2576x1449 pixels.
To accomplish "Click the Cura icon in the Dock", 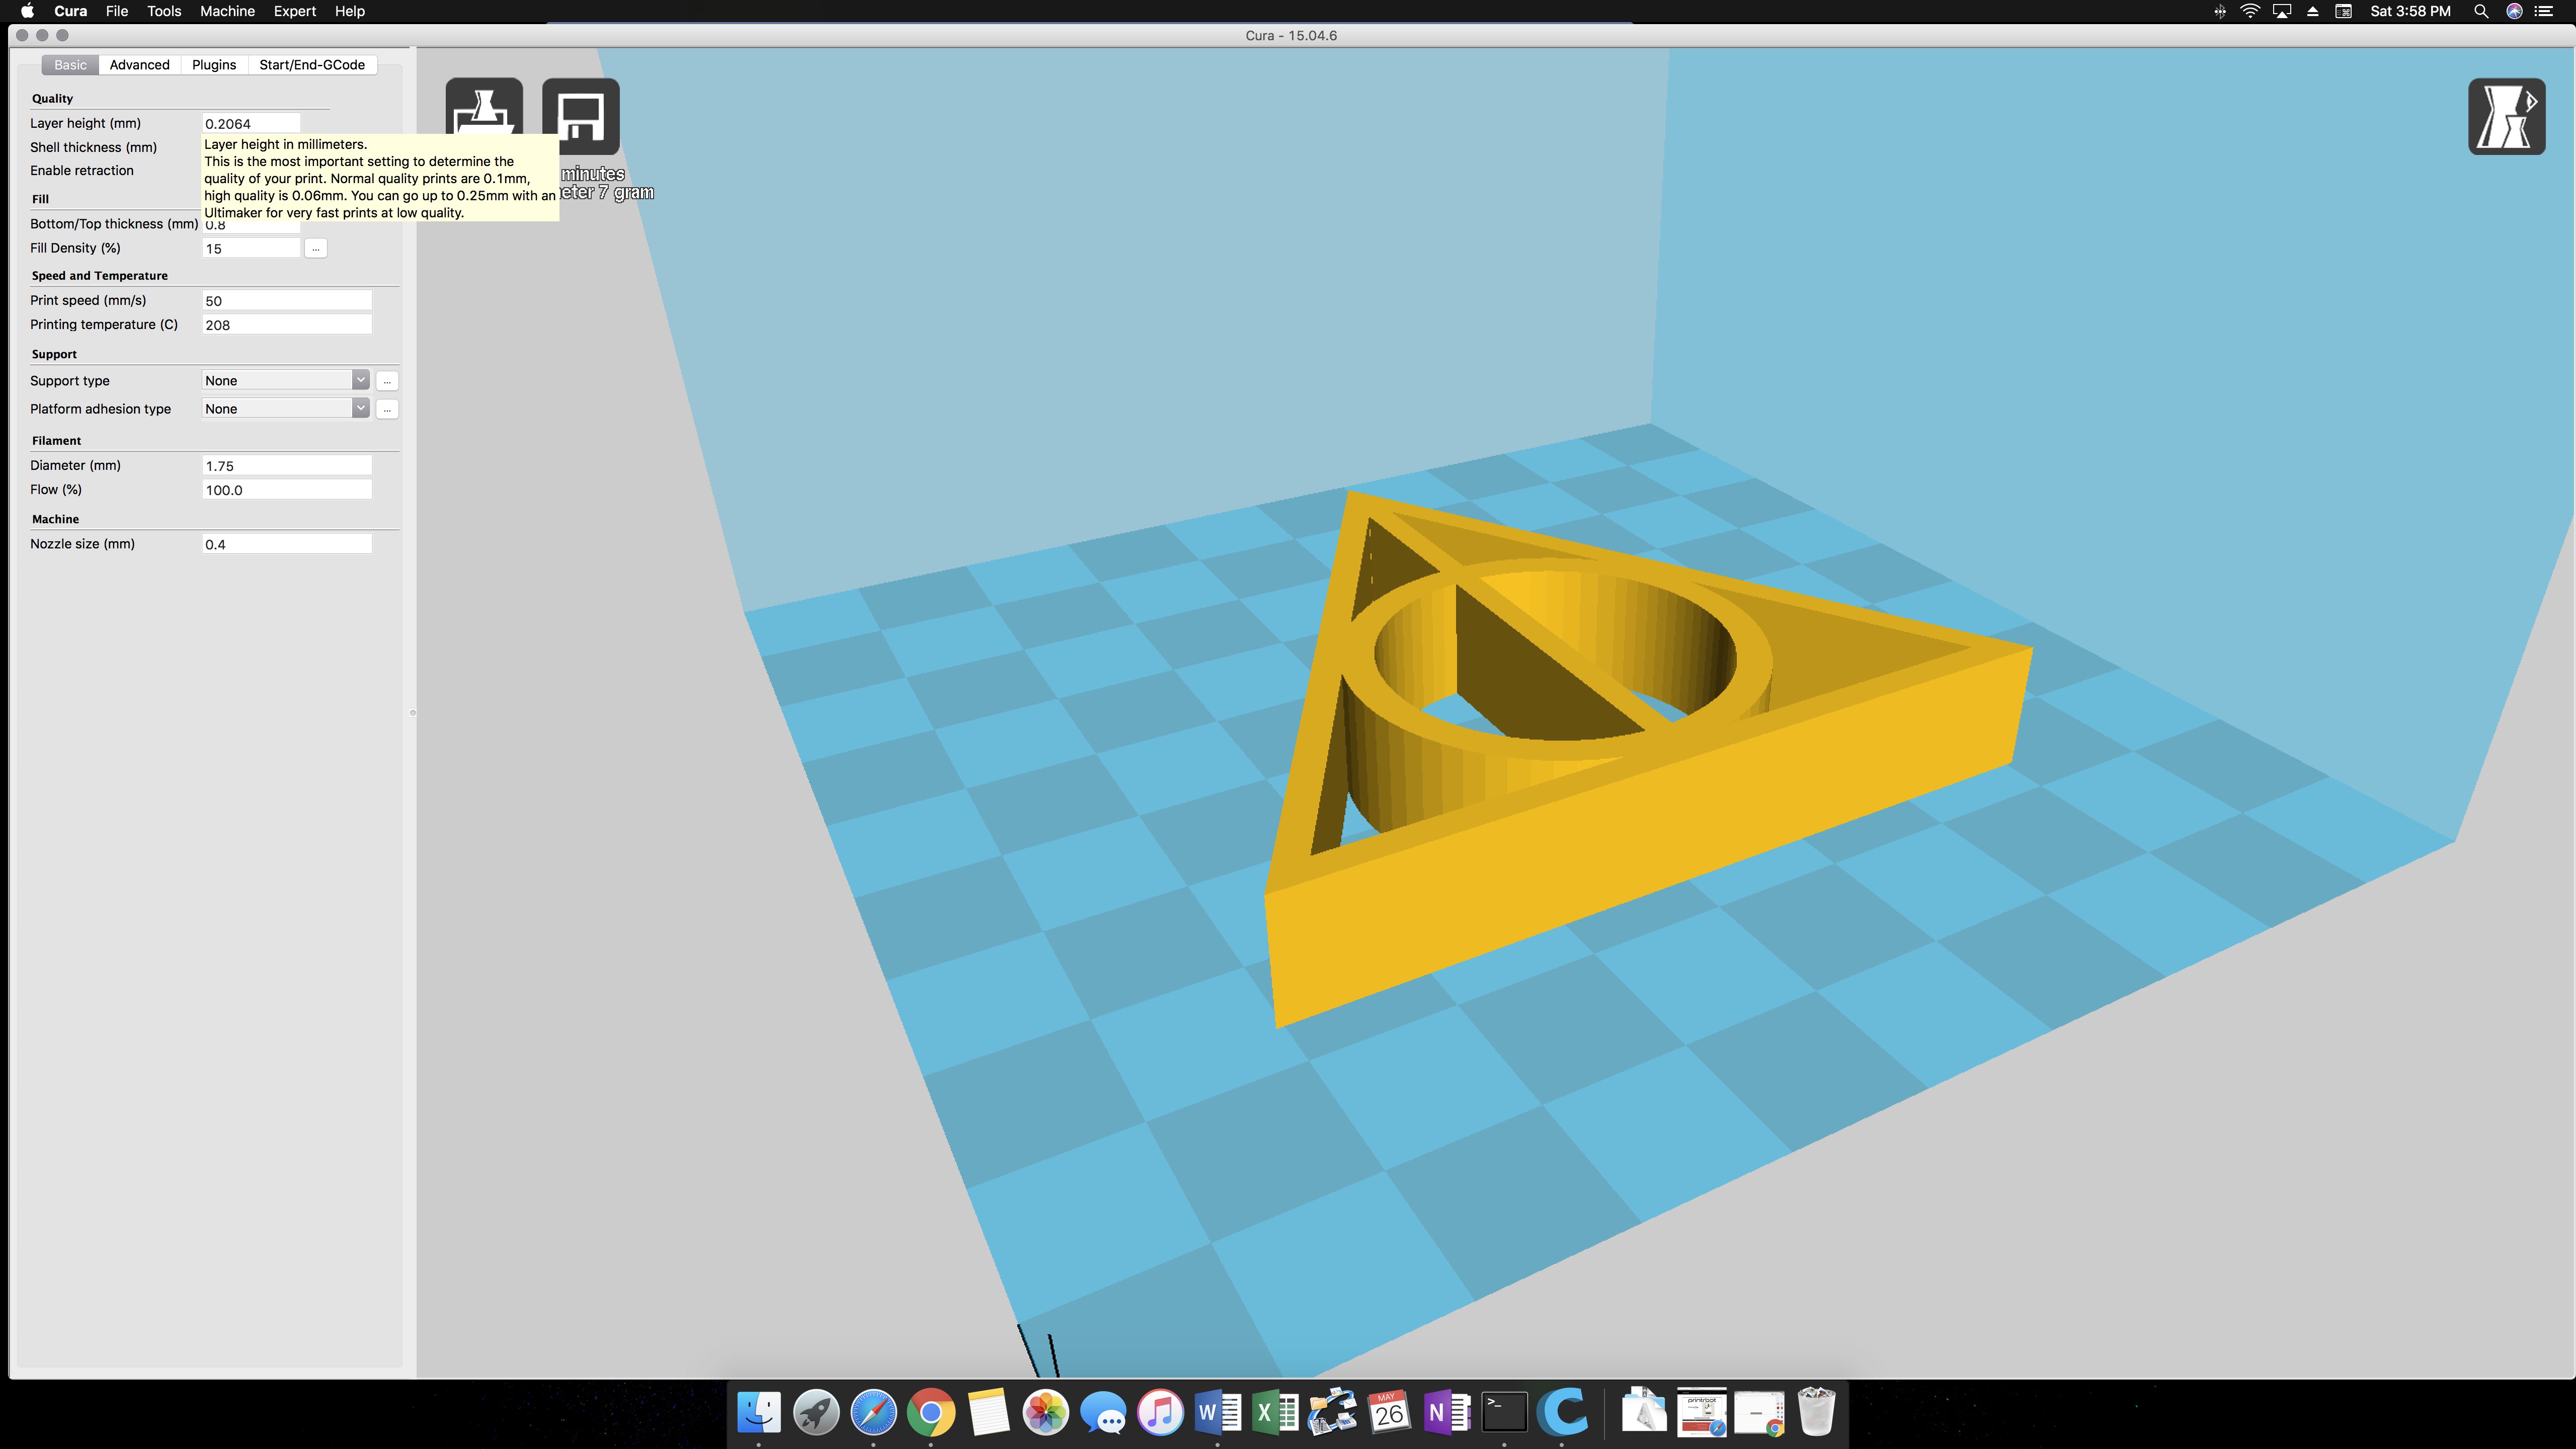I will coord(1562,1412).
